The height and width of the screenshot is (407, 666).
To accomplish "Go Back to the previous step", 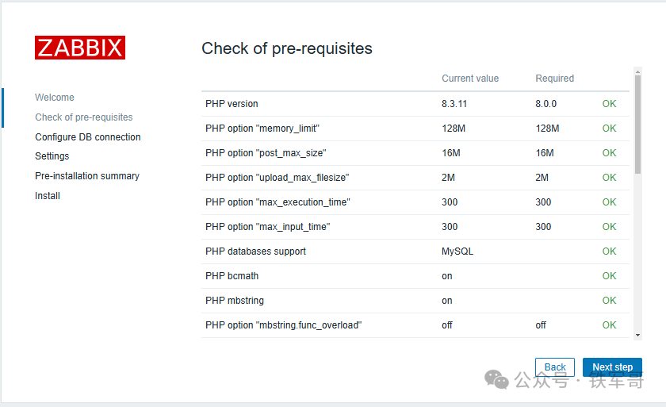I will coord(555,367).
